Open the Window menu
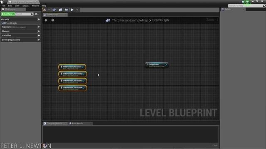Screen dimensions: 266x149 tap(35, 6)
